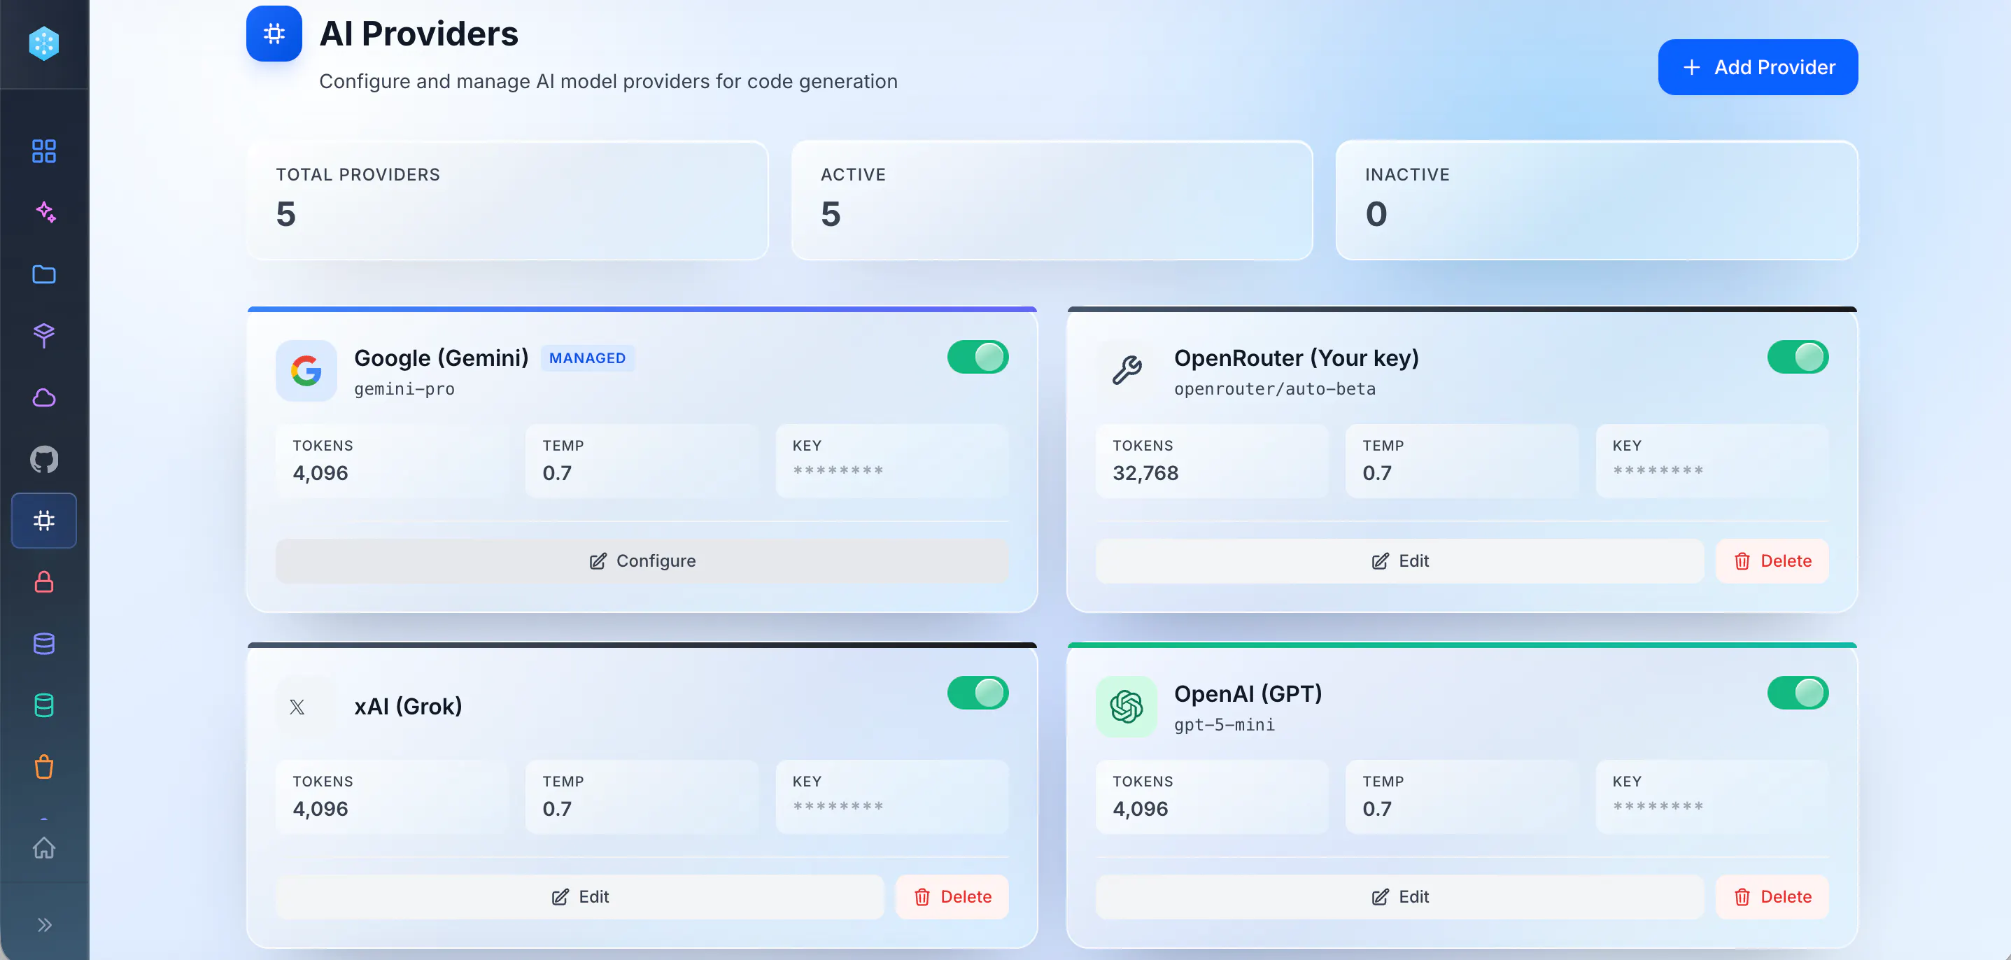This screenshot has height=960, width=2011.
Task: Open the GitHub icon in sidebar
Action: (43, 459)
